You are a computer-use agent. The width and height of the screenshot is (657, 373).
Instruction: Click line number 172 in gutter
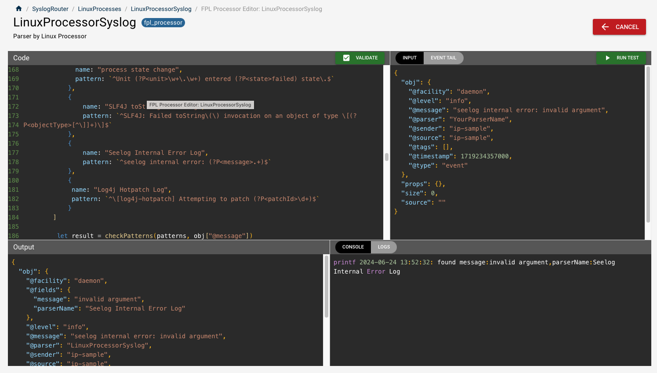pos(14,106)
